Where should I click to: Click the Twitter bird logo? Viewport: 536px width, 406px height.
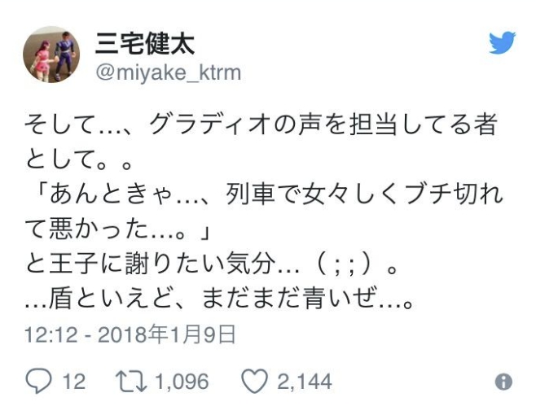(502, 43)
